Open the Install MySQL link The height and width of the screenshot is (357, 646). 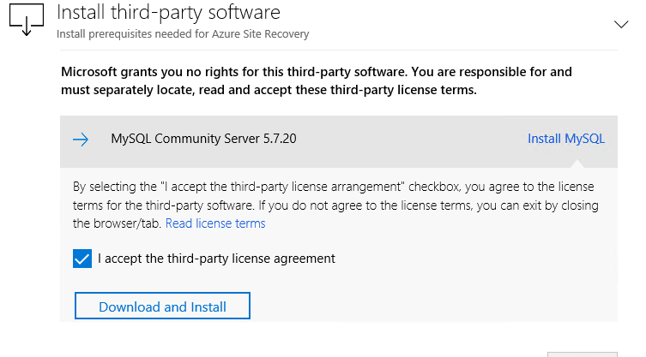coord(566,139)
